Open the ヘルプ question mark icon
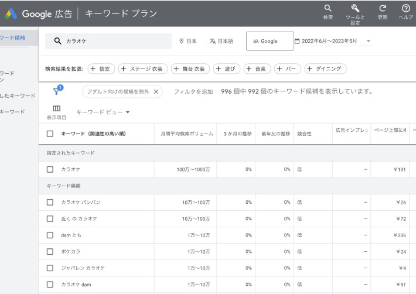The height and width of the screenshot is (294, 416). click(405, 8)
